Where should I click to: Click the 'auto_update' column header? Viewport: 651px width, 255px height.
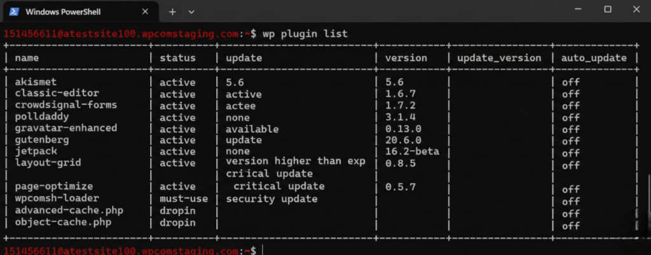[x=594, y=59]
